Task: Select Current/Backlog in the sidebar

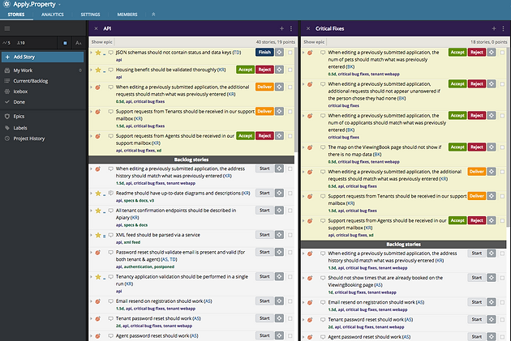Action: pyautogui.click(x=31, y=81)
